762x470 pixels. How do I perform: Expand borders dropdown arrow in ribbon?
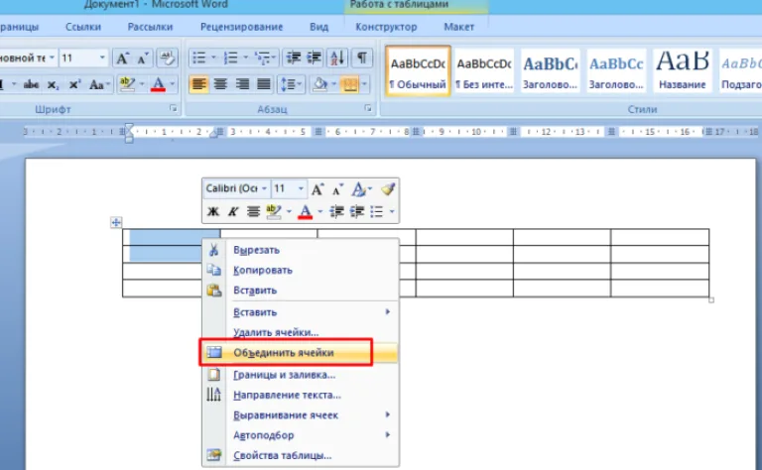[x=364, y=84]
